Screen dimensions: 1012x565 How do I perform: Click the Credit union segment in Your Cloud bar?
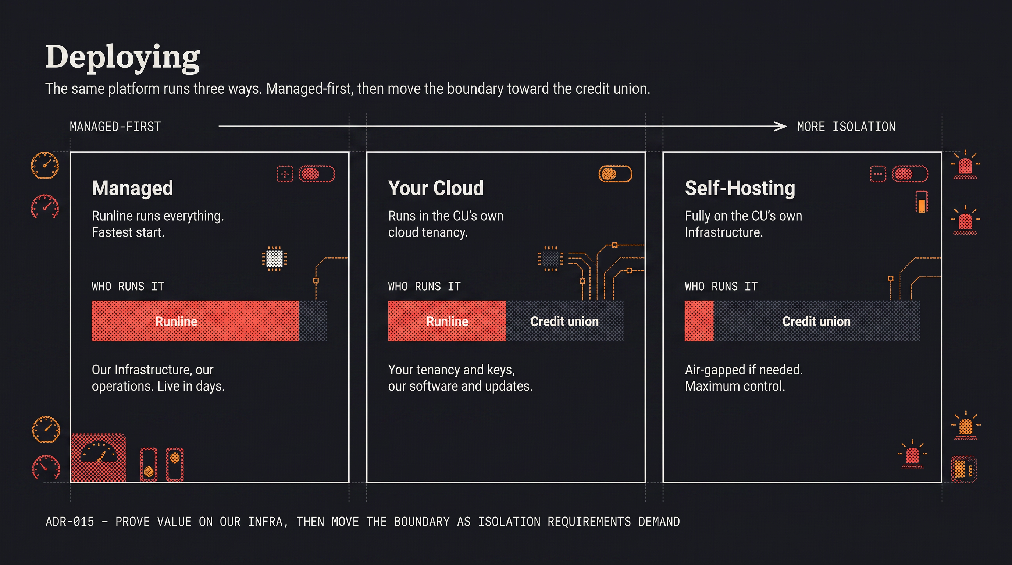tap(565, 321)
